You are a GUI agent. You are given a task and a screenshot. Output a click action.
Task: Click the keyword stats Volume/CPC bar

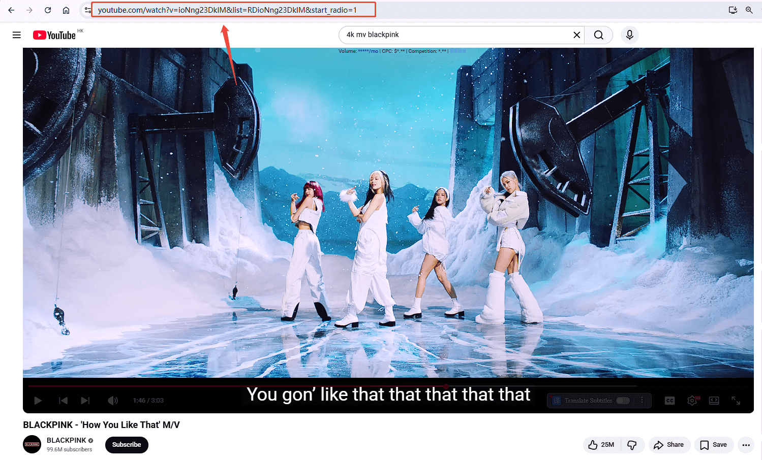402,51
